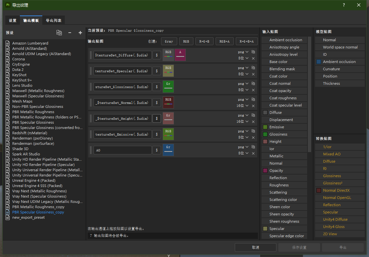Click copy icon in Specular output row
This screenshot has height=257, width=369.
253,68
